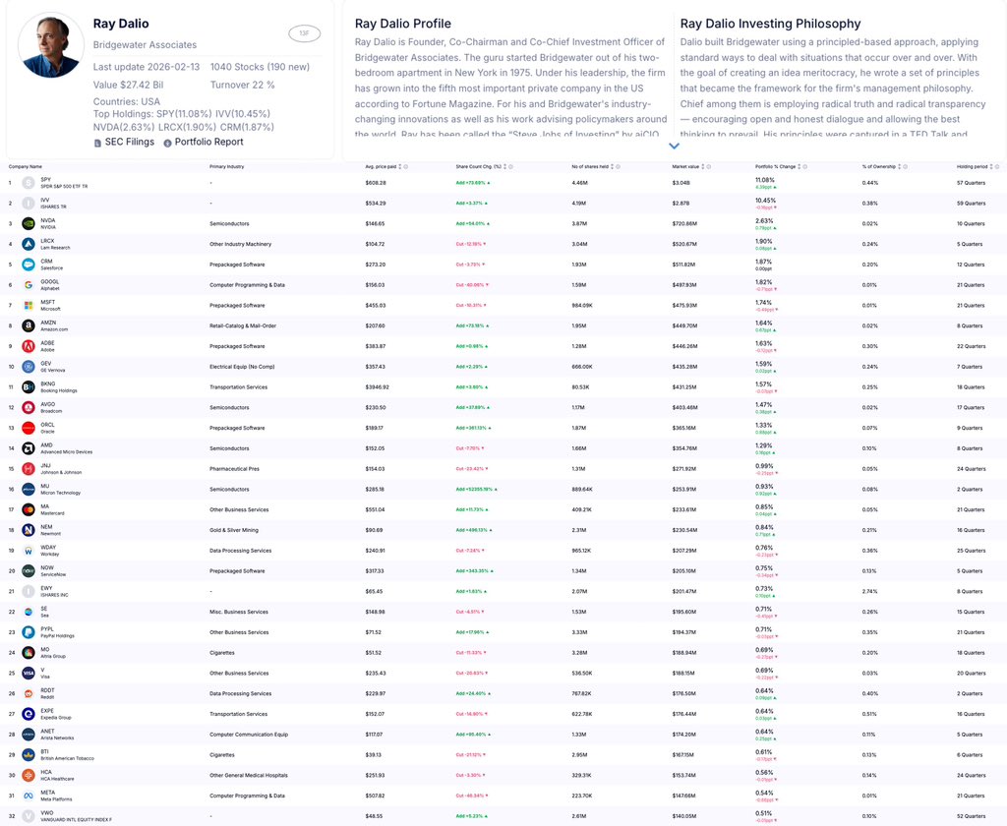This screenshot has height=826, width=1007.
Task: Click the $720.86M market value for NVDA
Action: pyautogui.click(x=684, y=223)
